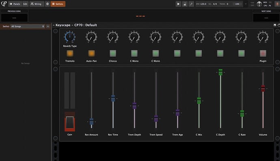Toggle the green pad above Trem Age slider
280x161 pixels.
click(x=177, y=54)
